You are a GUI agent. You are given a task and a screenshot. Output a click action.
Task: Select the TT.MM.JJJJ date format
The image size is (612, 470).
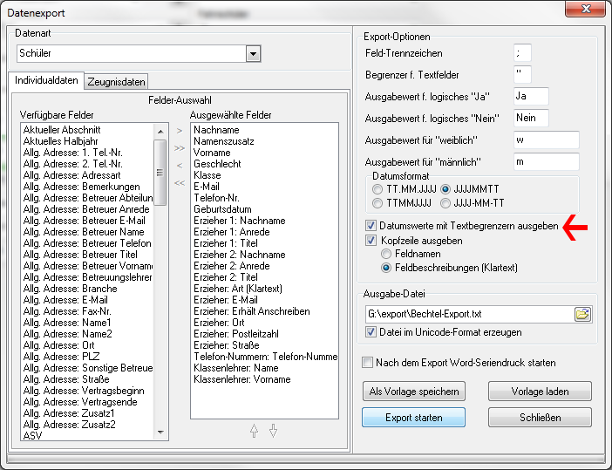tap(377, 188)
